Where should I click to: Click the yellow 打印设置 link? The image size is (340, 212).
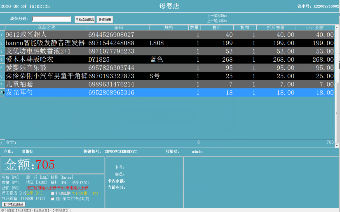(80, 193)
